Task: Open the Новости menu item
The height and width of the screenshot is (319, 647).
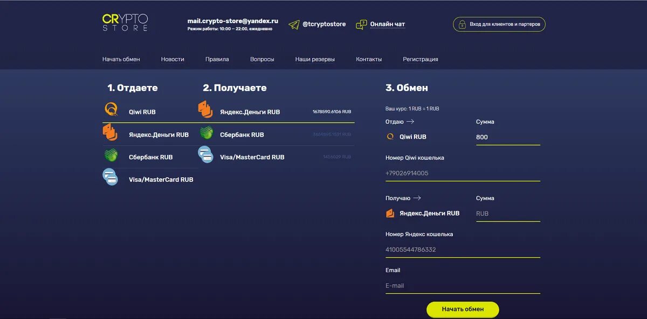Action: (x=173, y=59)
